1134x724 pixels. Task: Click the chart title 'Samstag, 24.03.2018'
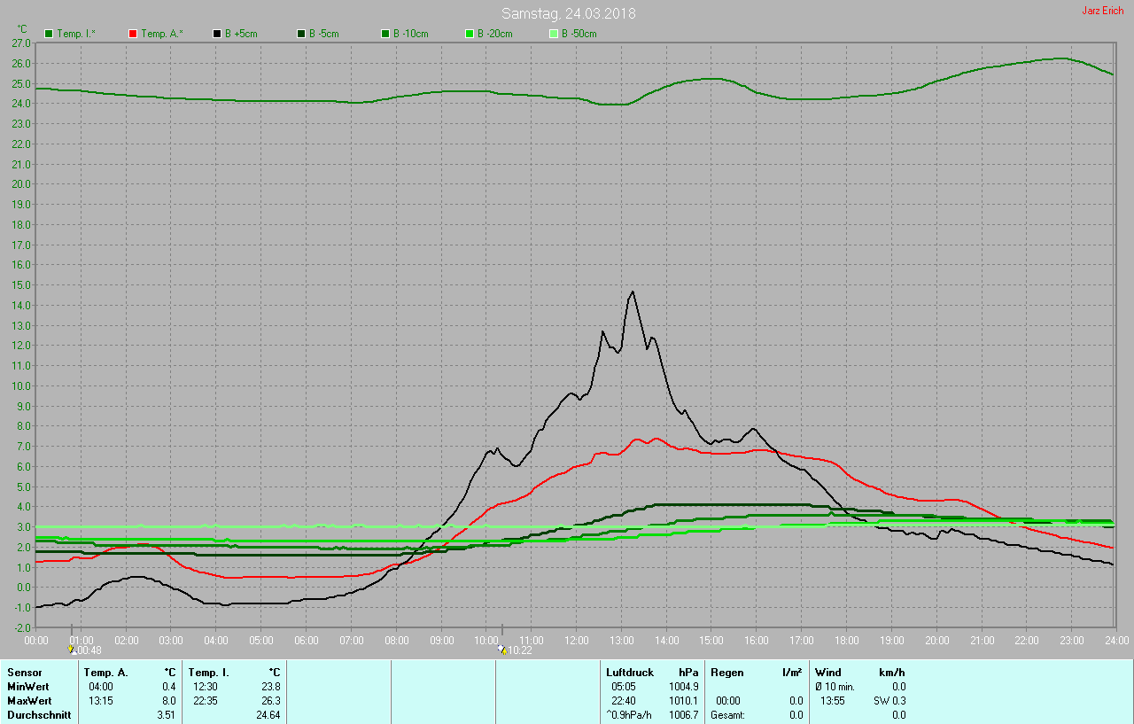pyautogui.click(x=568, y=13)
